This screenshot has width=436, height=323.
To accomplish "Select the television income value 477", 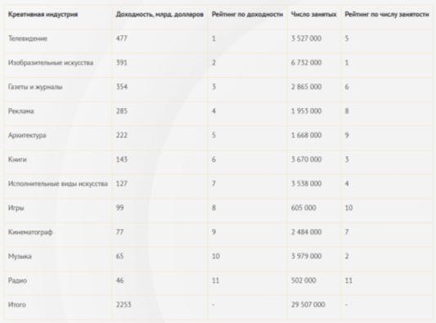I will [x=122, y=38].
